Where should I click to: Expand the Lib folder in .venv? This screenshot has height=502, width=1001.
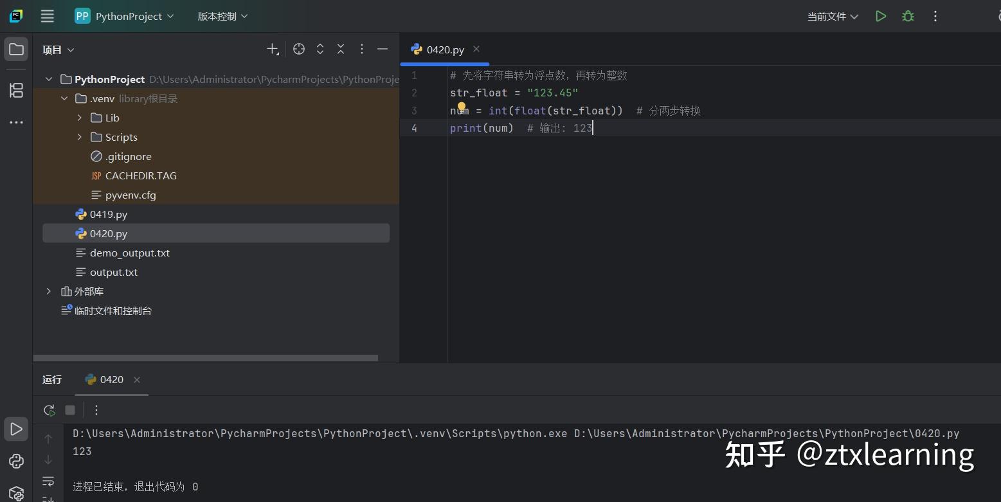pyautogui.click(x=79, y=118)
